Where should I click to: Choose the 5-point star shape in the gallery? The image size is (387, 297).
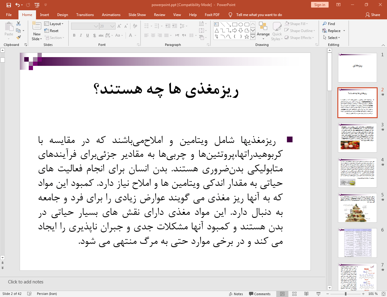(x=247, y=37)
